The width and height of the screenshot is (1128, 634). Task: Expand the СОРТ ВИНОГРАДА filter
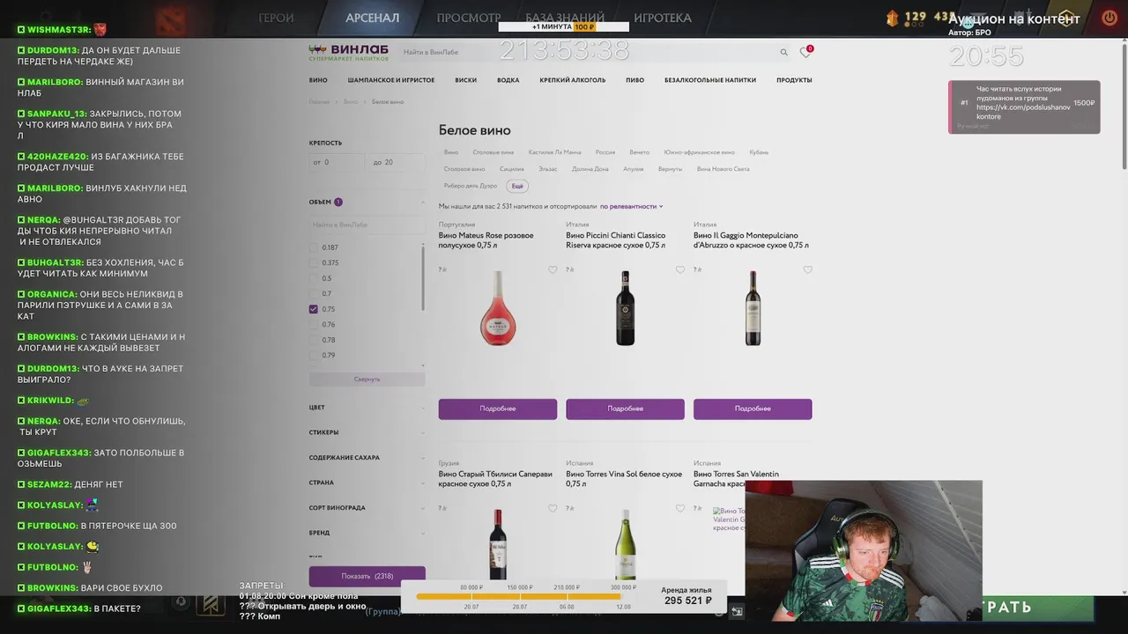(367, 508)
